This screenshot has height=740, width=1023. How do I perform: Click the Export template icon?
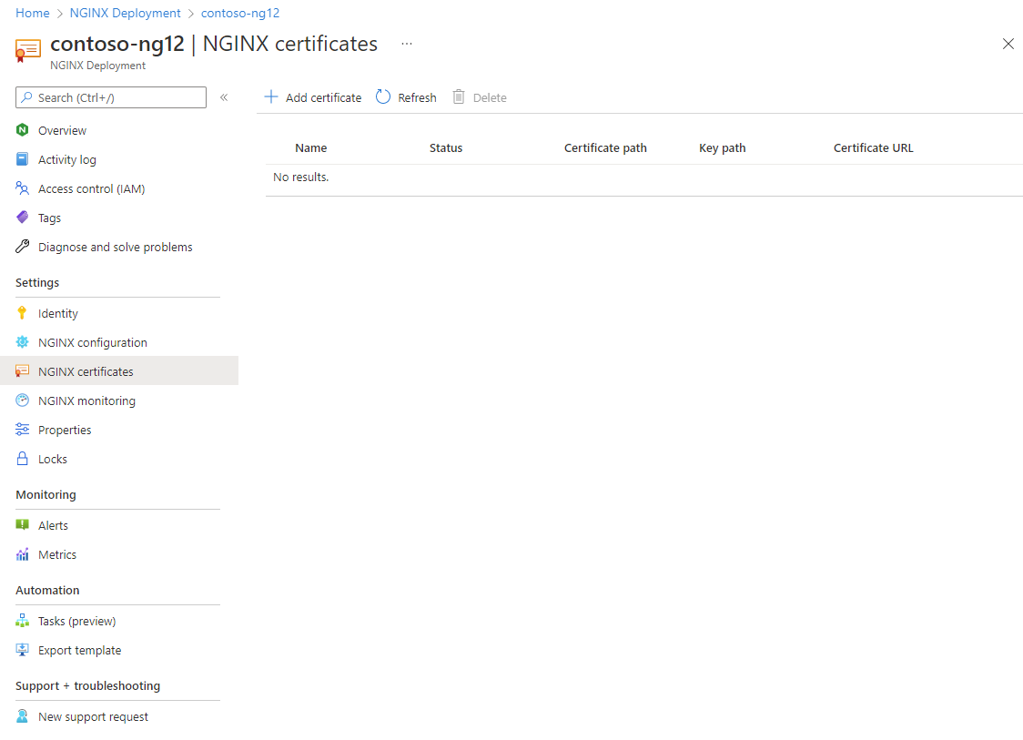pos(22,650)
